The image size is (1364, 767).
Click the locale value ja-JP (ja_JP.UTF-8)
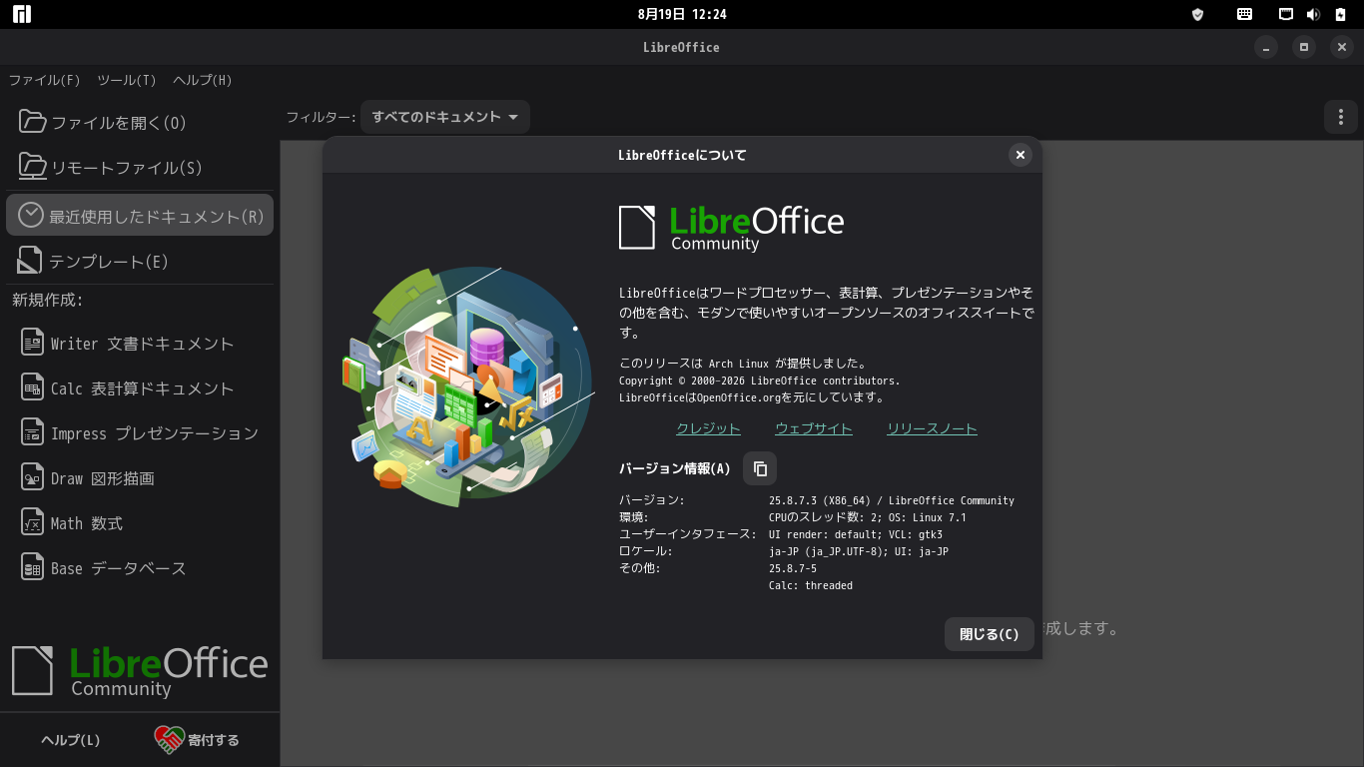828,551
